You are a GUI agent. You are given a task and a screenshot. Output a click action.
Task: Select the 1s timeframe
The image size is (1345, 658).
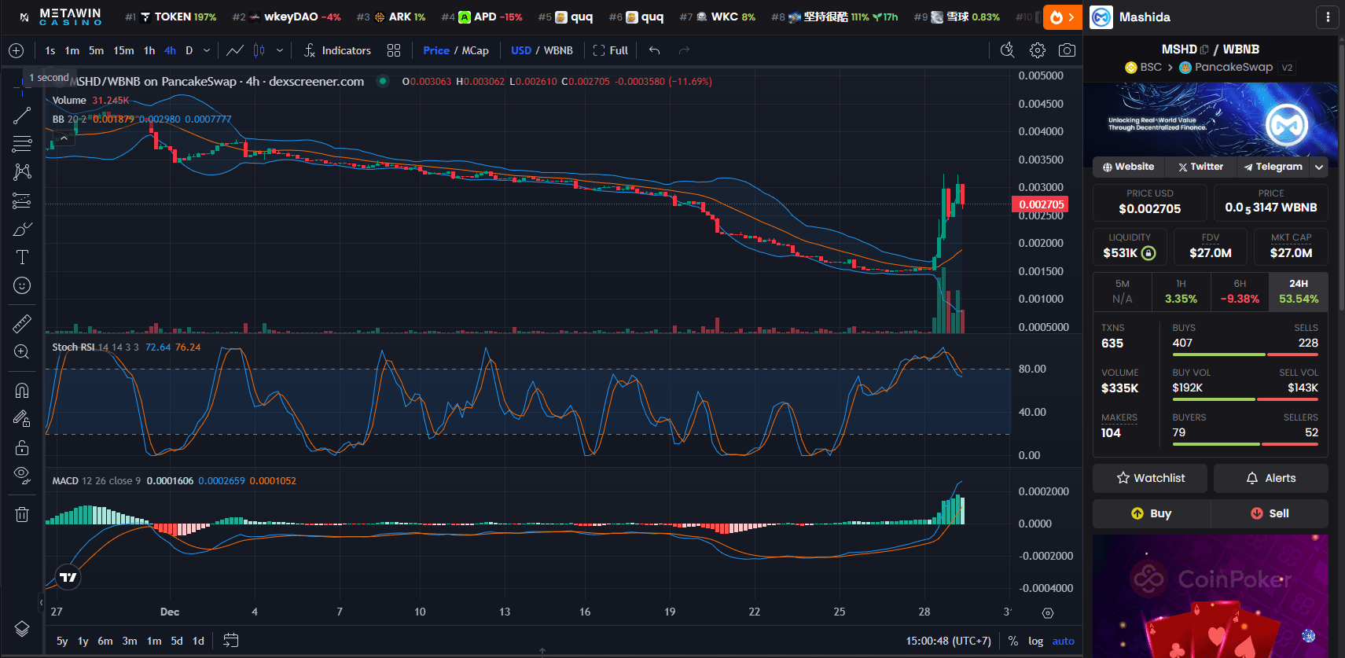click(50, 50)
